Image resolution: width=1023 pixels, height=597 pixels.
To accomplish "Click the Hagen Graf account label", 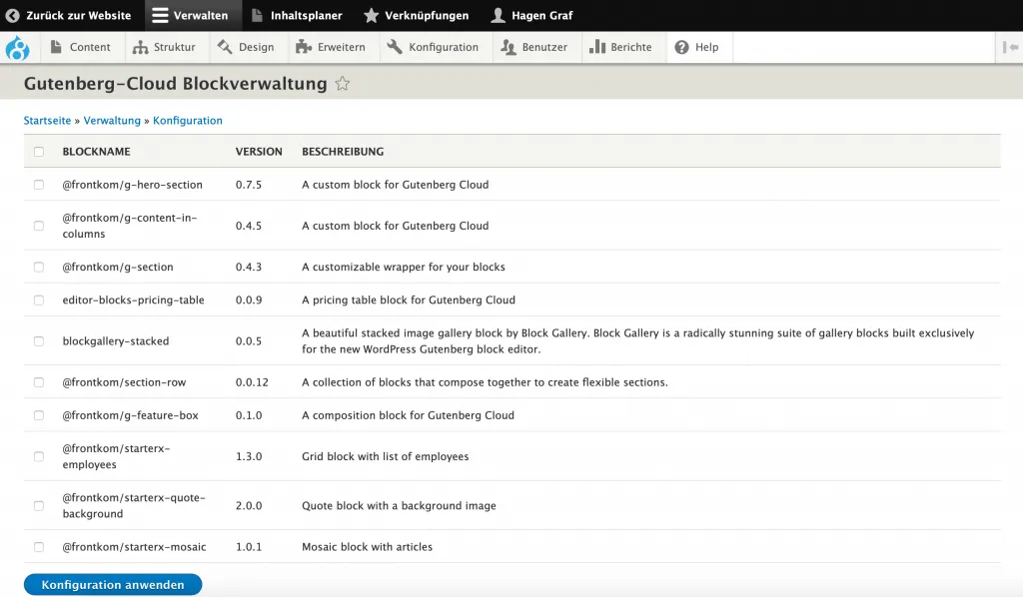I will [542, 15].
